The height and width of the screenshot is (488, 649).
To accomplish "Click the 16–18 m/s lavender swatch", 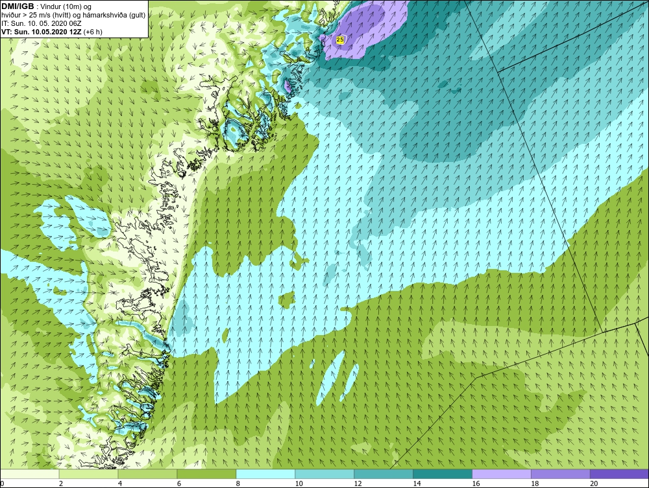I will pyautogui.click(x=502, y=474).
